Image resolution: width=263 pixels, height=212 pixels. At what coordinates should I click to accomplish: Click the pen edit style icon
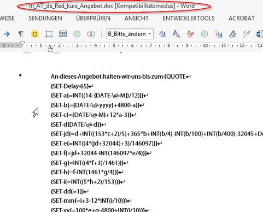click(232, 34)
